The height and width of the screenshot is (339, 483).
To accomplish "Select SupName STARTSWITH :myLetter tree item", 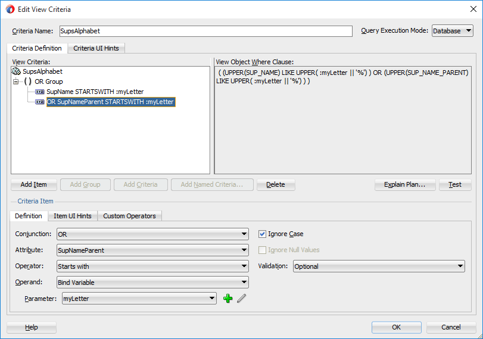I will pyautogui.click(x=95, y=92).
